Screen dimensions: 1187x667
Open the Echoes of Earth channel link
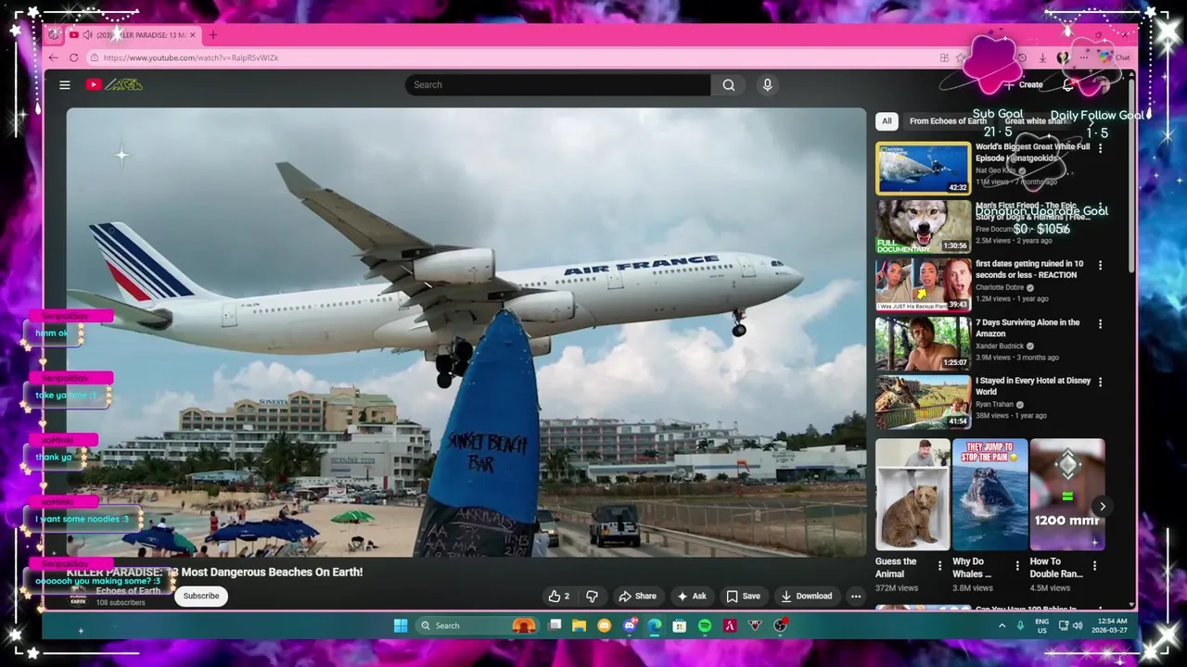(x=128, y=591)
